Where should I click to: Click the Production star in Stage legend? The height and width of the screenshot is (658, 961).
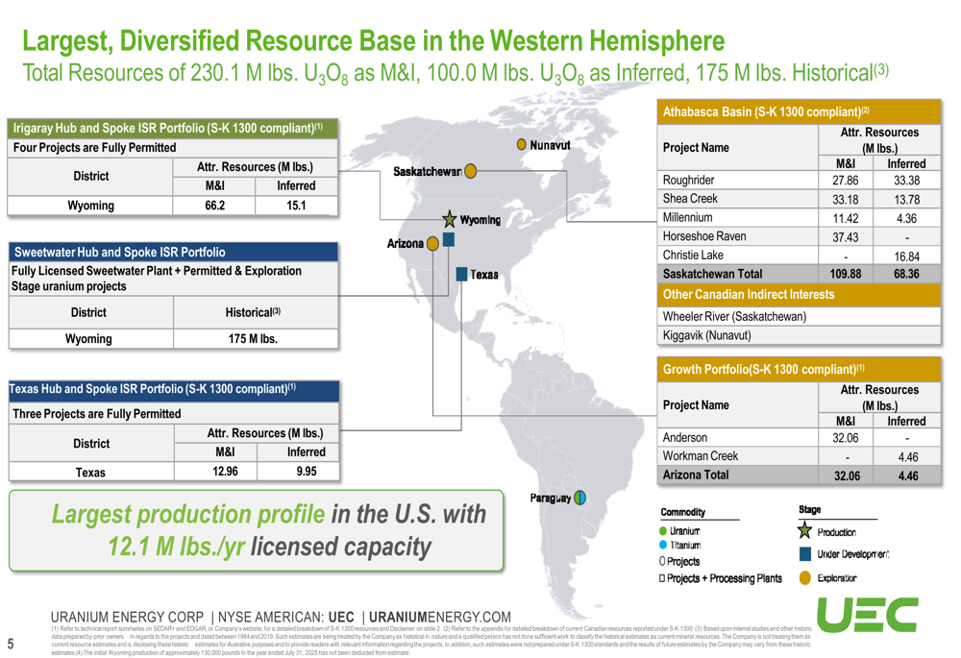(804, 530)
